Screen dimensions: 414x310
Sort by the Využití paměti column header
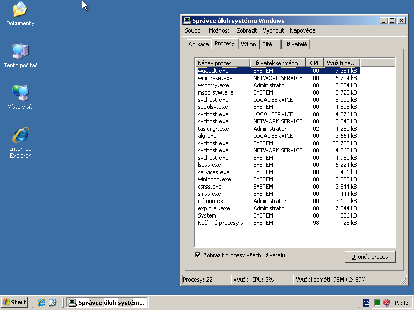(342, 63)
